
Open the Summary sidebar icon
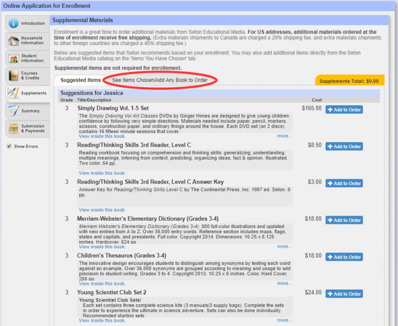(13, 110)
